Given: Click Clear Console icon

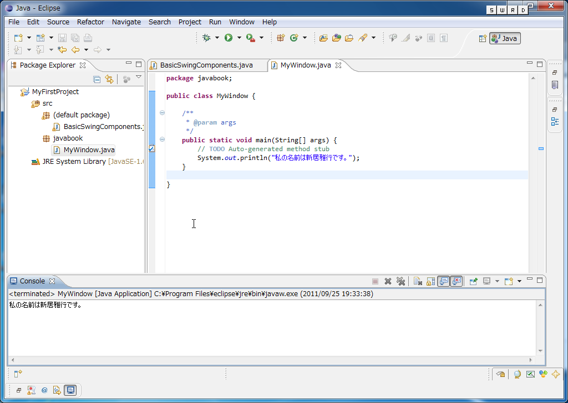Looking at the screenshot, I should point(418,281).
